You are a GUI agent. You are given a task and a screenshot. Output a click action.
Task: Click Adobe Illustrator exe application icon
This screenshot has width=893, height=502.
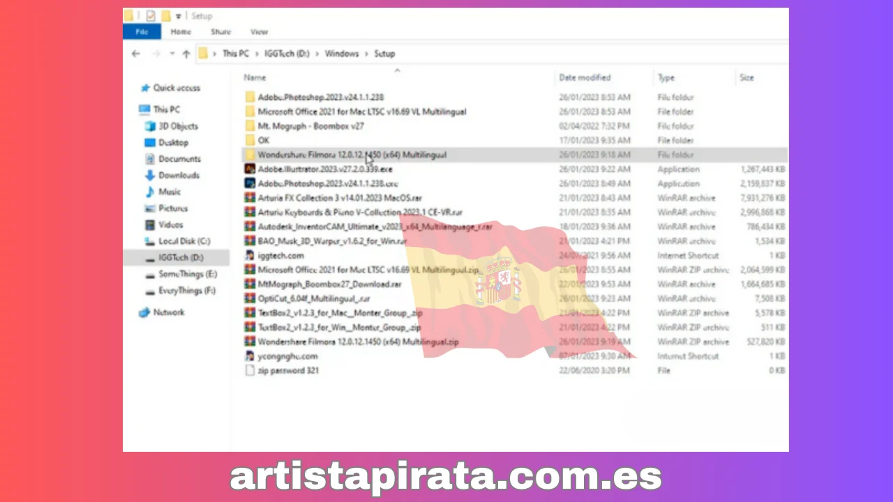tap(250, 169)
